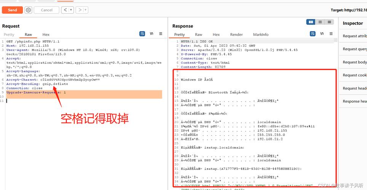Go forward to next request arrow

click(80, 10)
